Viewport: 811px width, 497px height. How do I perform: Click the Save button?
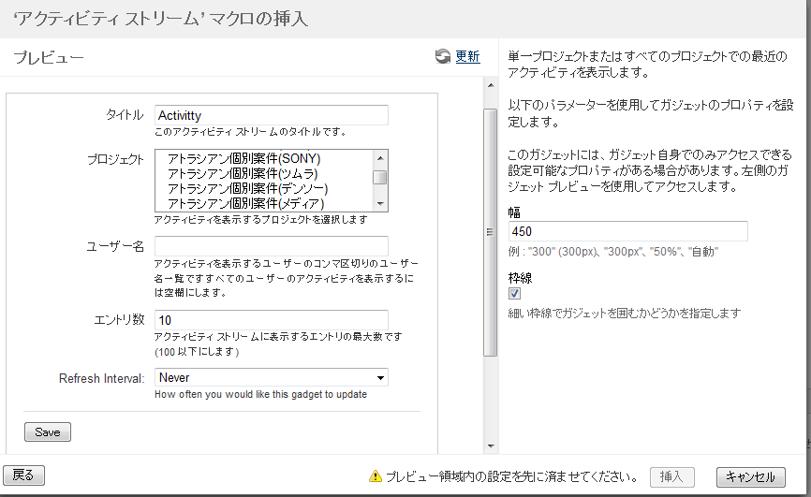pyautogui.click(x=48, y=431)
